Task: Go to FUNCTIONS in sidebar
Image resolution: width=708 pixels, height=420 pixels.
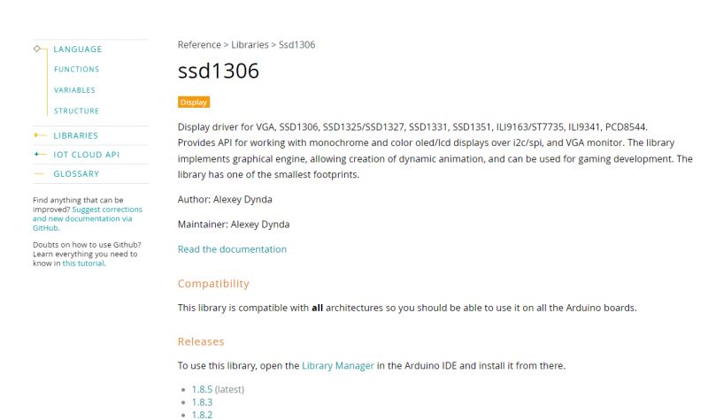Action: point(76,70)
